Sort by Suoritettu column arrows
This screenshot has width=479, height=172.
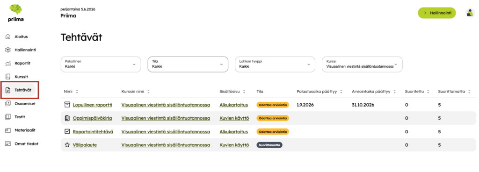coord(428,92)
